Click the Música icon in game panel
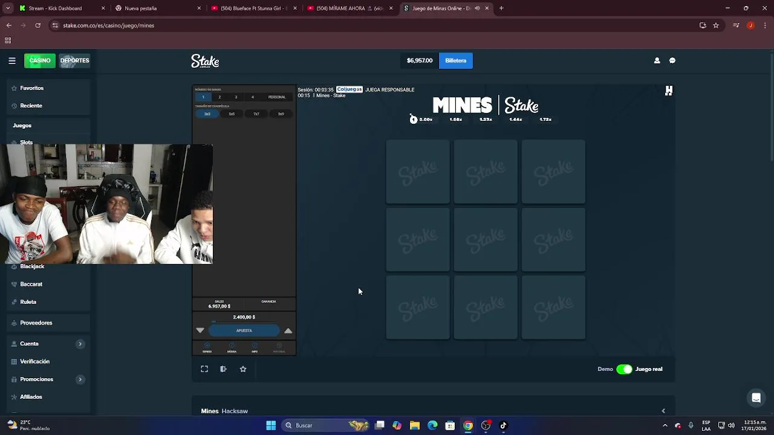774x435 pixels. click(x=232, y=348)
